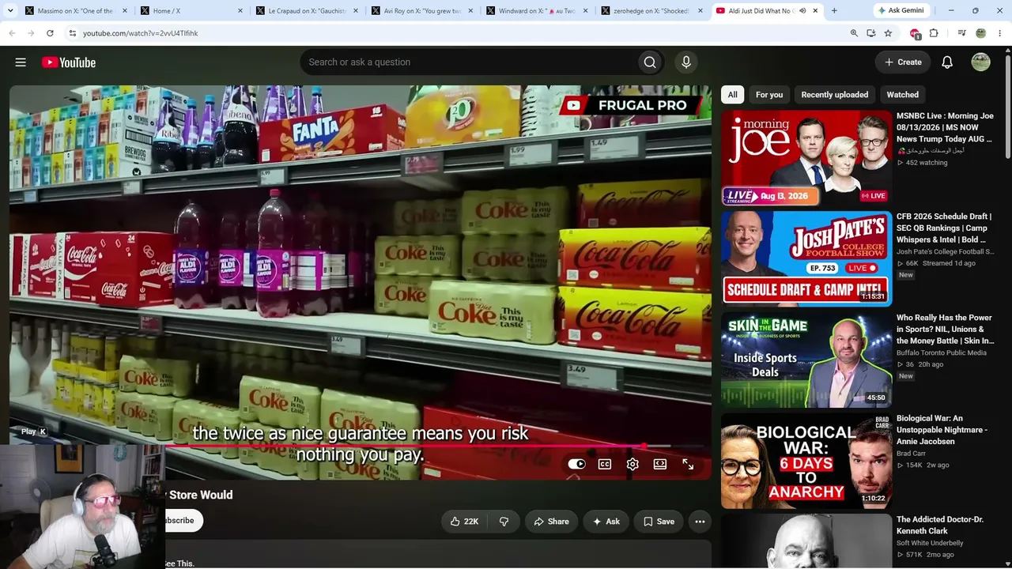The image size is (1012, 569).
Task: Open the Brad Carr channel name
Action: point(911,454)
